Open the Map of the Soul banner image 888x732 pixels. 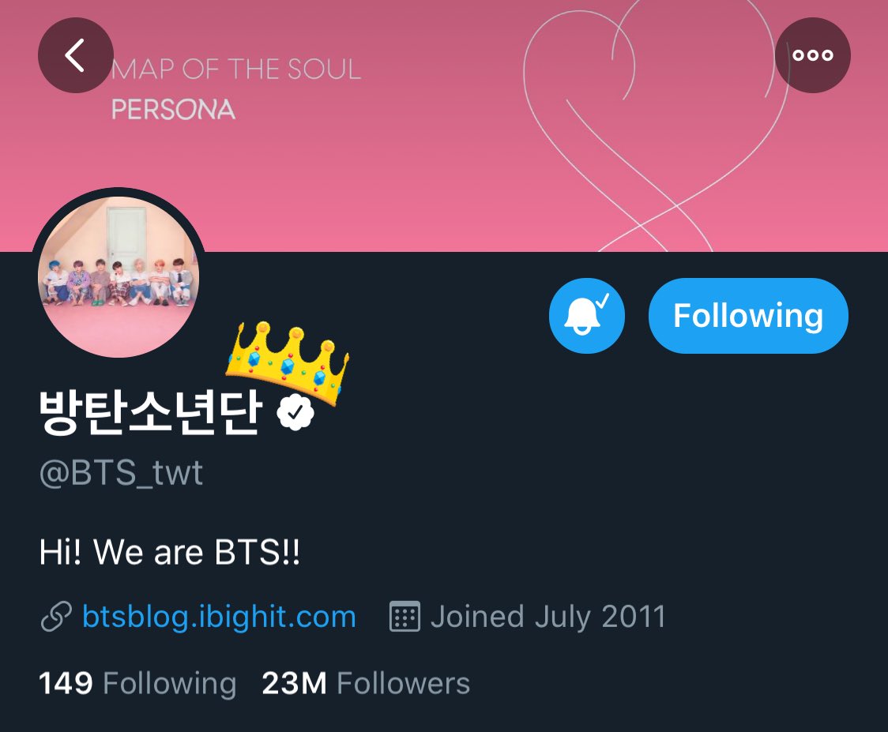click(444, 126)
